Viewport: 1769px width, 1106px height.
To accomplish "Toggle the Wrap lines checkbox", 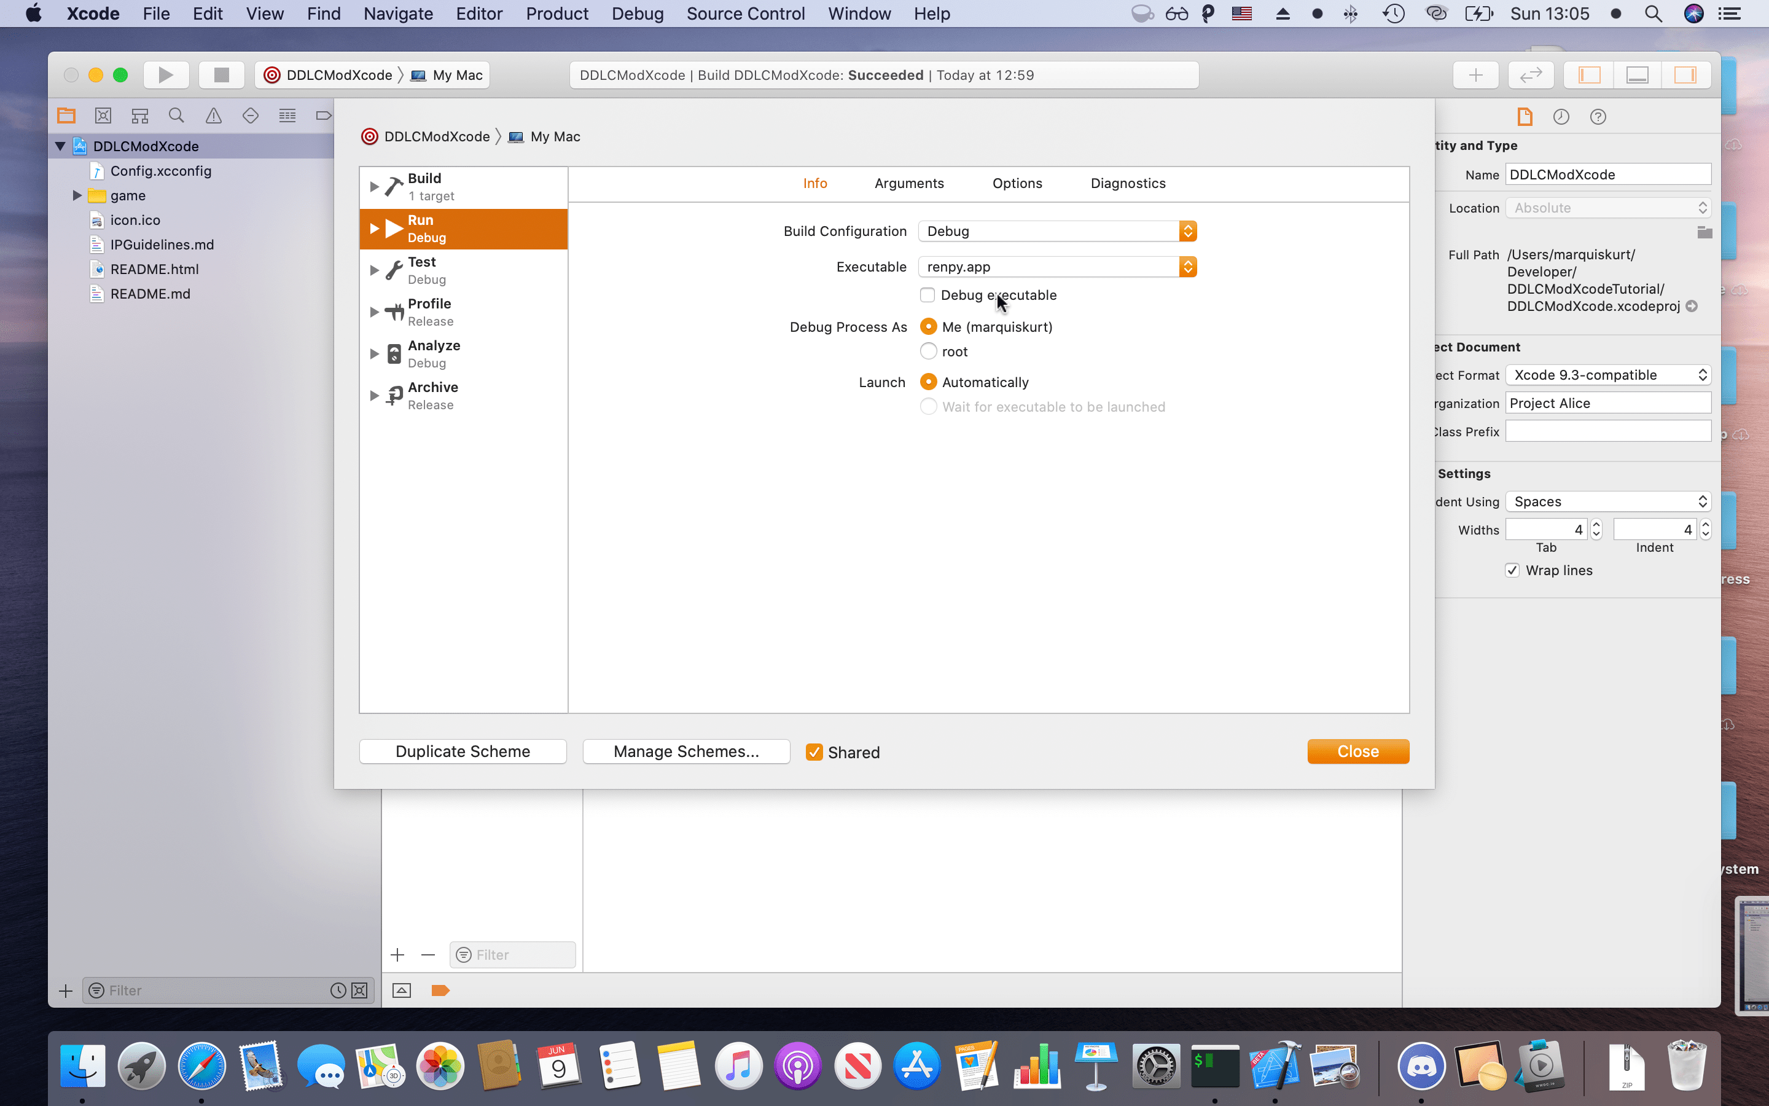I will (1512, 571).
